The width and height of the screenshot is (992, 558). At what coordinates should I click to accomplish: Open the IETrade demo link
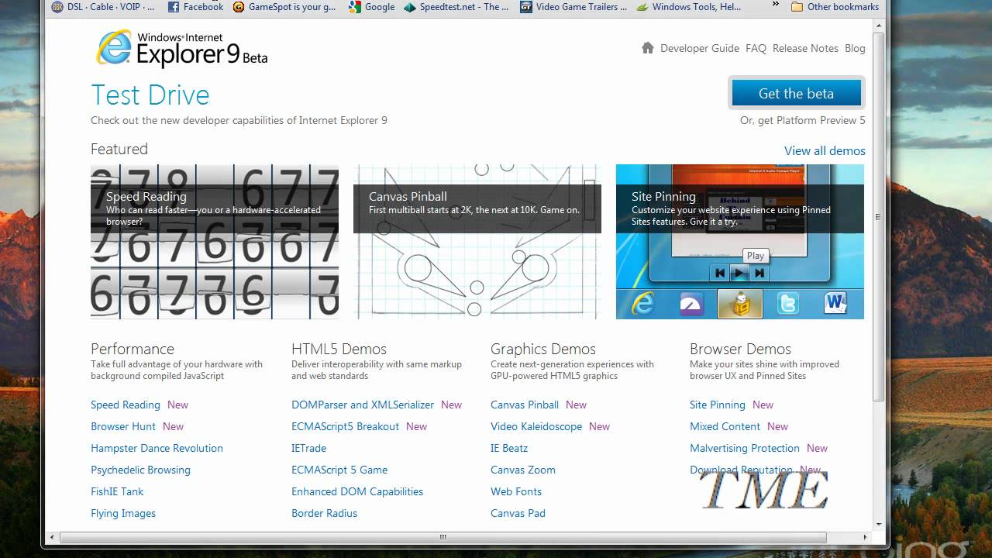[308, 448]
